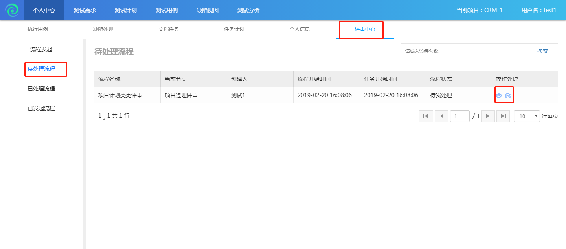The width and height of the screenshot is (566, 249).
Task: View the 项目计划变更评审 process with the eye icon
Action: [499, 96]
